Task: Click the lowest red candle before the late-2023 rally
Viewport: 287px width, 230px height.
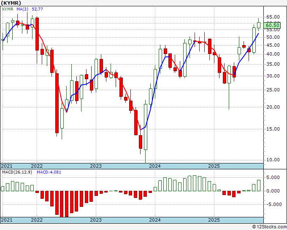Action: pos(141,142)
